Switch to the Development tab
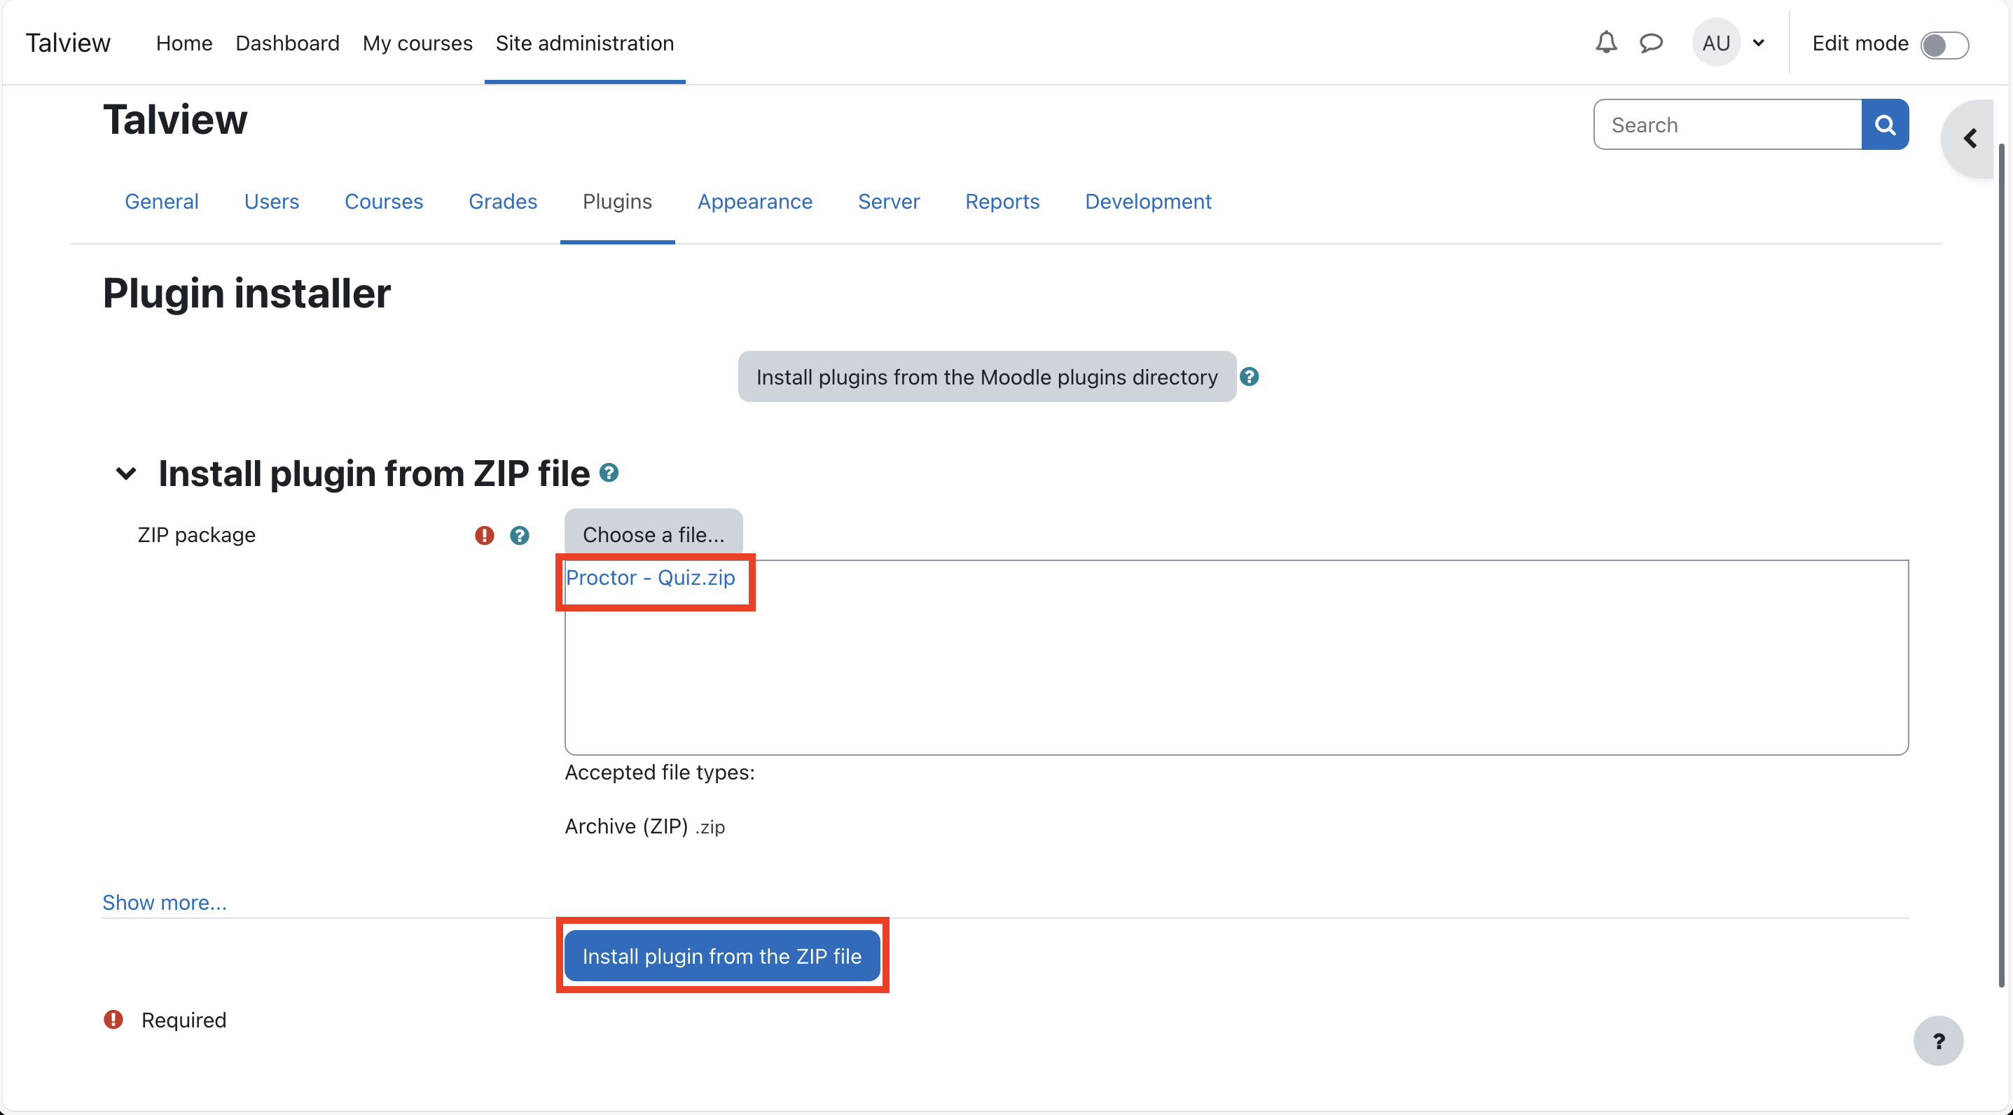2013x1115 pixels. click(x=1147, y=202)
